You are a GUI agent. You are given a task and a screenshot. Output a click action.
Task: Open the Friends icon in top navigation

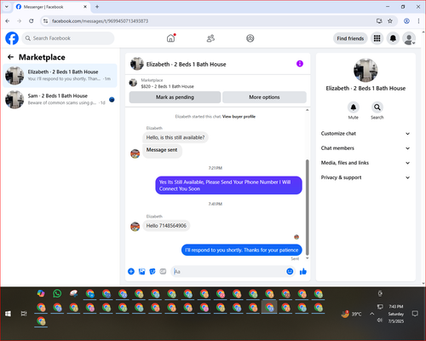(210, 38)
